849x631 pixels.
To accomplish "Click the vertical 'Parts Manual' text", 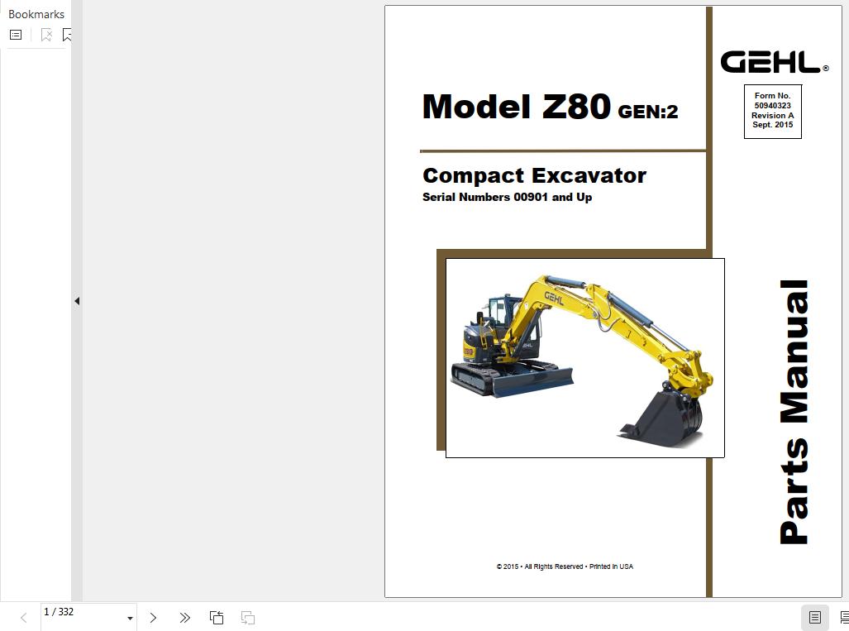I will 794,412.
